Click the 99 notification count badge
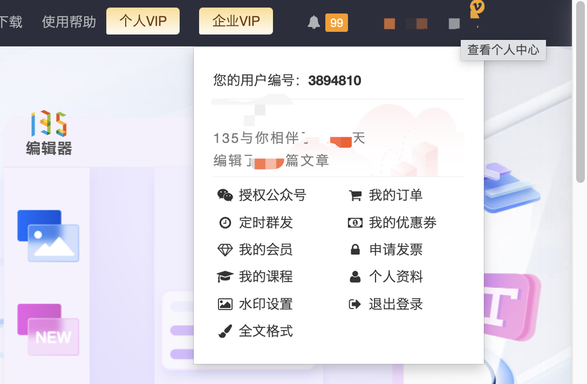This screenshot has height=384, width=587. click(x=336, y=23)
